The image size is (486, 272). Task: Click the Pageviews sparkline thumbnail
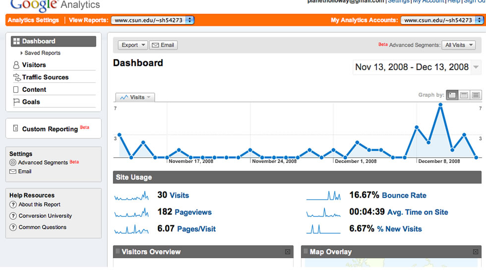pyautogui.click(x=131, y=212)
